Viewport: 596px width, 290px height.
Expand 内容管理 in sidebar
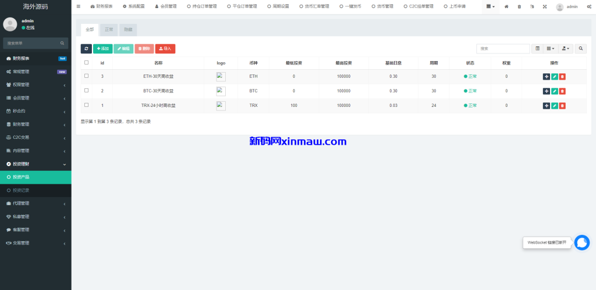[x=36, y=151]
